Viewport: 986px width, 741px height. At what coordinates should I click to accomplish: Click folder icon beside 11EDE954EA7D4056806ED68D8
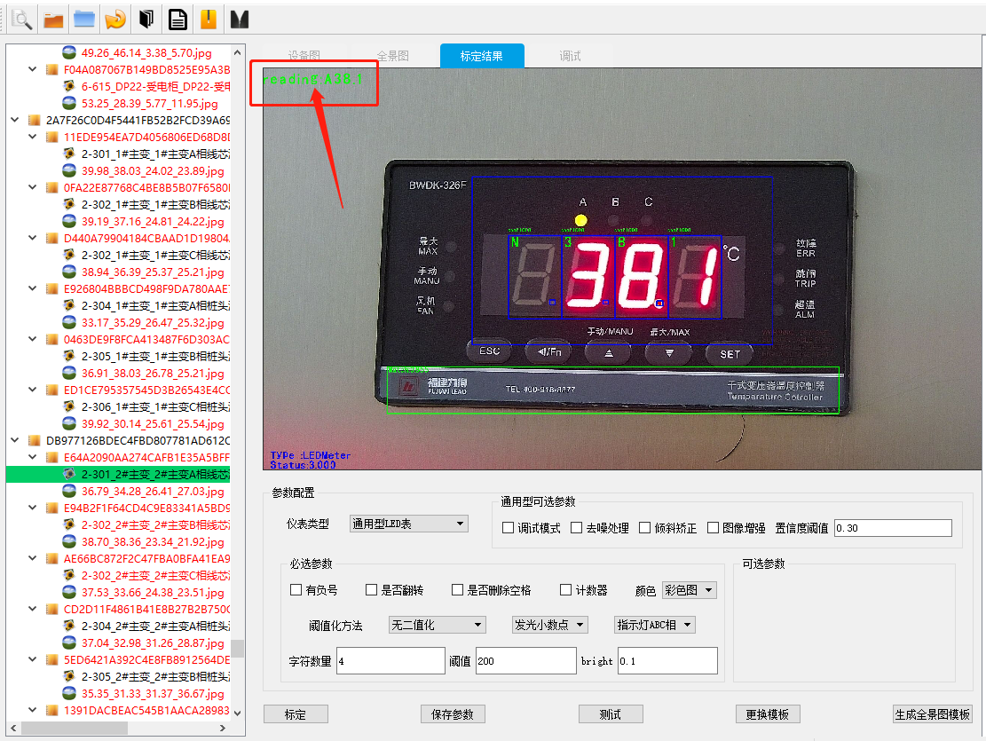point(52,137)
